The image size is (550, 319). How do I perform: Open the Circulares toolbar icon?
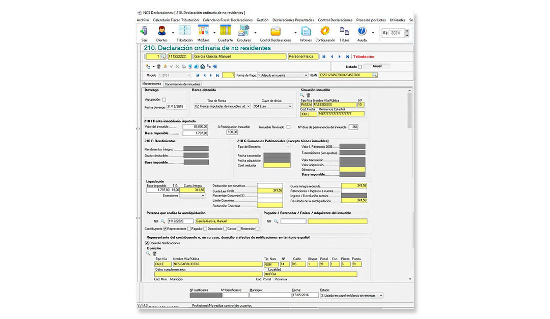pos(243,31)
